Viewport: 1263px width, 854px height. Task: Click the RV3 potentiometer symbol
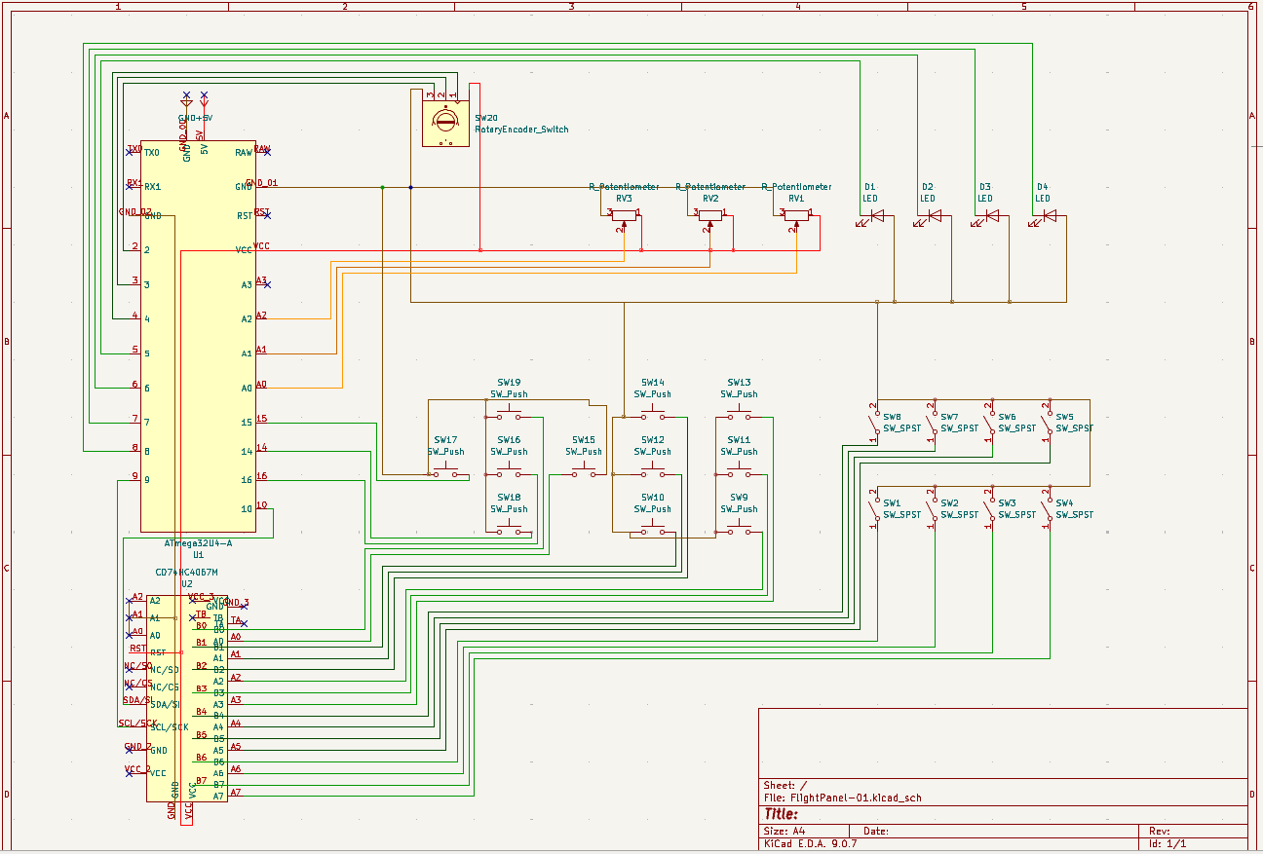624,215
